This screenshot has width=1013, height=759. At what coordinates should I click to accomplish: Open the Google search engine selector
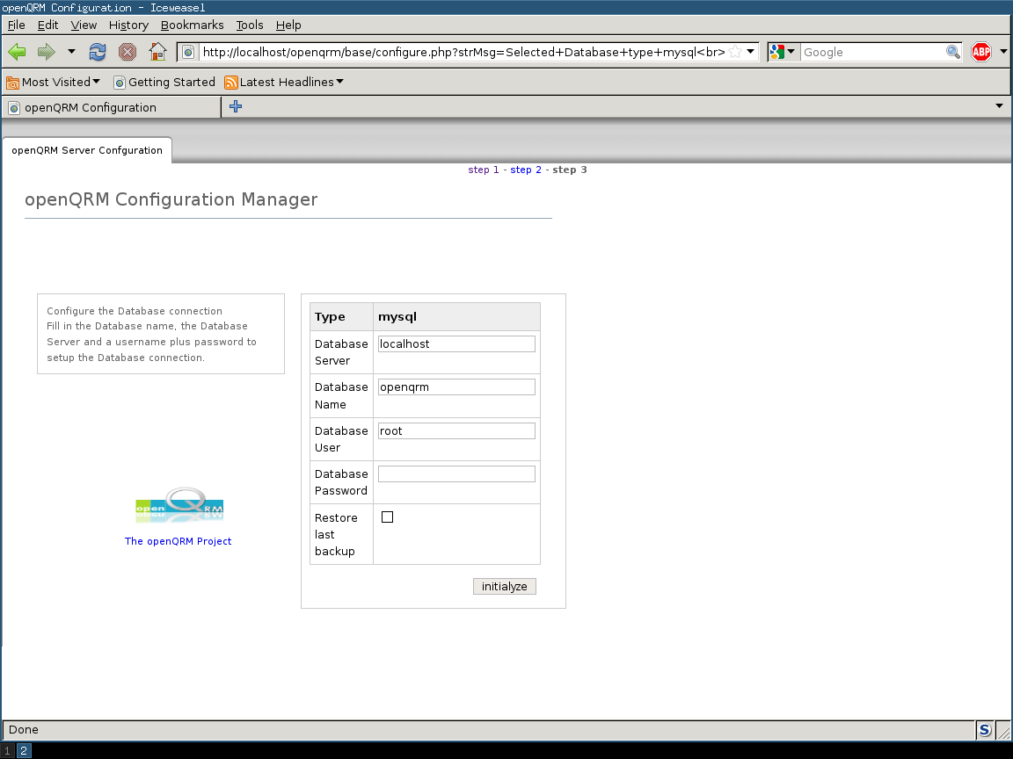(x=783, y=52)
